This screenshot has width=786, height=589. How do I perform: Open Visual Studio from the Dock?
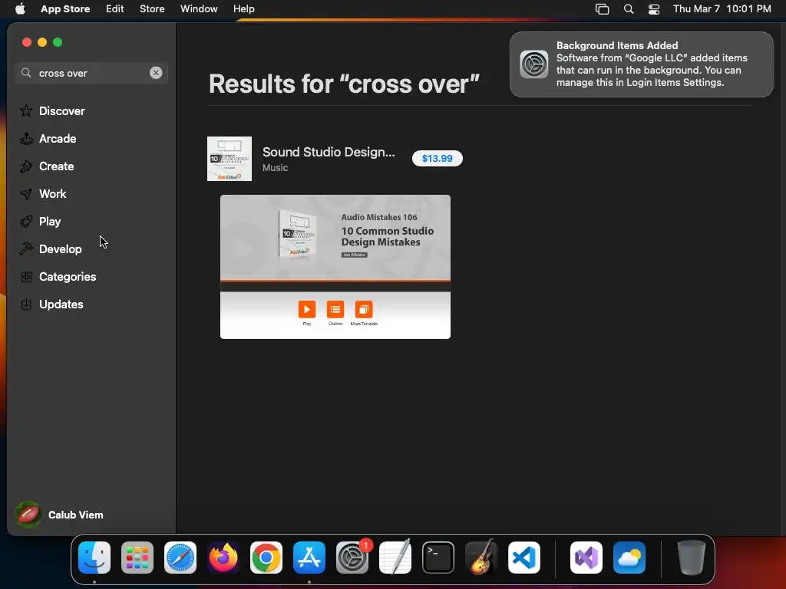pos(586,558)
